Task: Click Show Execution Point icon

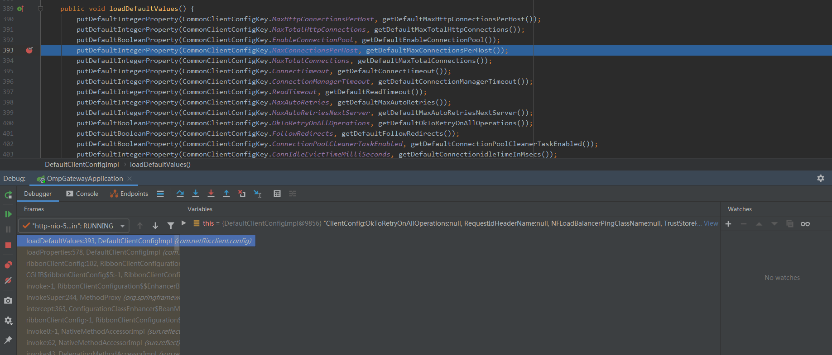Action: (160, 194)
